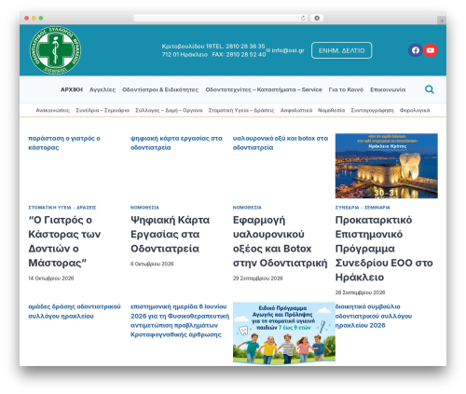Image resolution: width=466 pixels, height=394 pixels.
Task: Click the TEL. 2810 28 36 35 text
Action: tap(239, 47)
